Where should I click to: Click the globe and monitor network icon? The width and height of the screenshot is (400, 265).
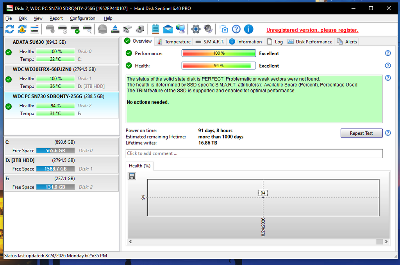180,29
